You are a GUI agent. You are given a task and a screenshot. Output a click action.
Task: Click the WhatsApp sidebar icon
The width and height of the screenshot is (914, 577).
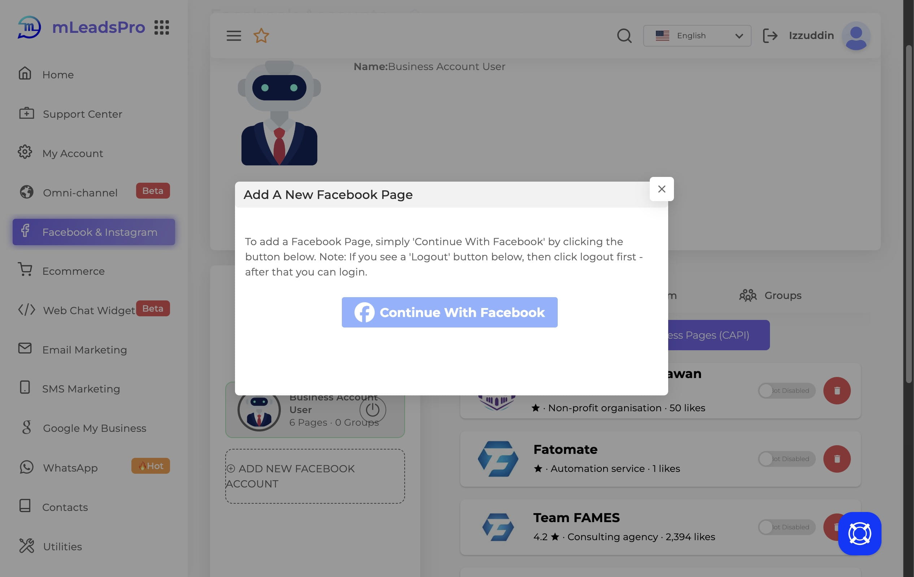click(x=25, y=466)
